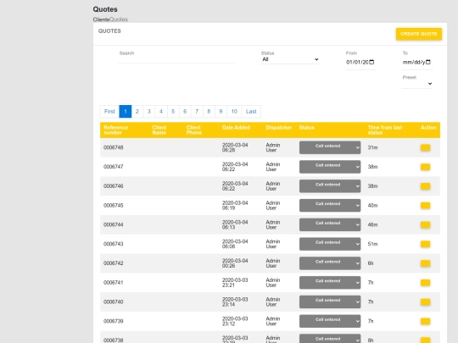The image size is (458, 343).
Task: Open the Preset dropdown
Action: [x=417, y=84]
